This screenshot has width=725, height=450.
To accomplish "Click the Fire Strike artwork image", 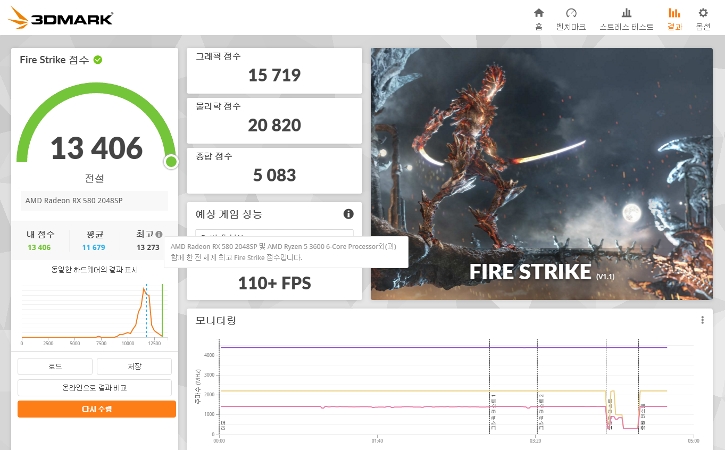I will click(541, 174).
